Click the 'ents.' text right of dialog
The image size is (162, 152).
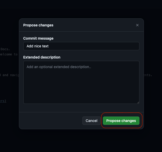pos(148,75)
